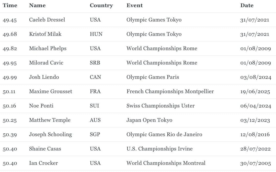Click the Event column header
The image size is (276, 172).
tap(134, 5)
